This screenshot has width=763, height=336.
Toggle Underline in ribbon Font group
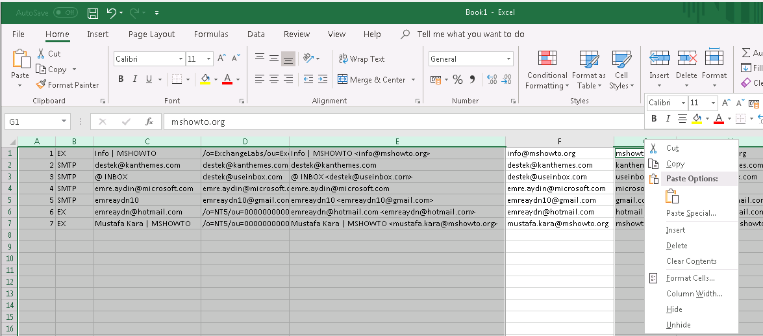click(x=148, y=79)
